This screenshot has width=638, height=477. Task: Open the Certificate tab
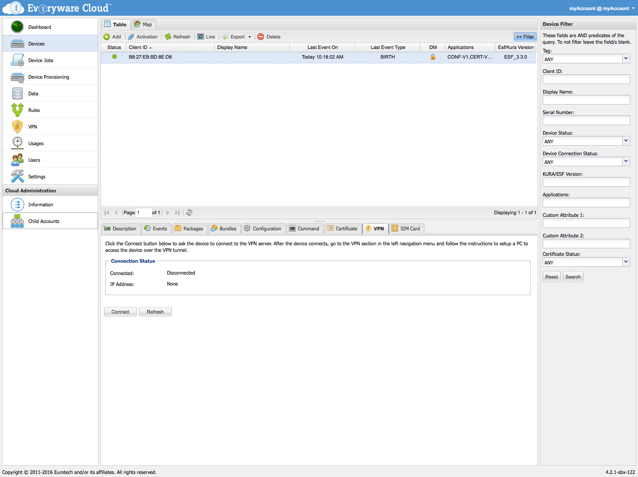click(343, 229)
